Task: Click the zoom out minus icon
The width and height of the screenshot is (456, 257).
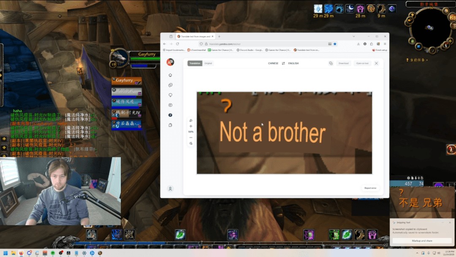Action: click(x=191, y=138)
